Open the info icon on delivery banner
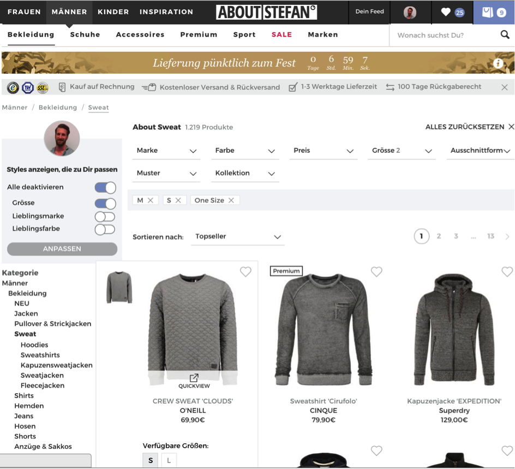 498,63
